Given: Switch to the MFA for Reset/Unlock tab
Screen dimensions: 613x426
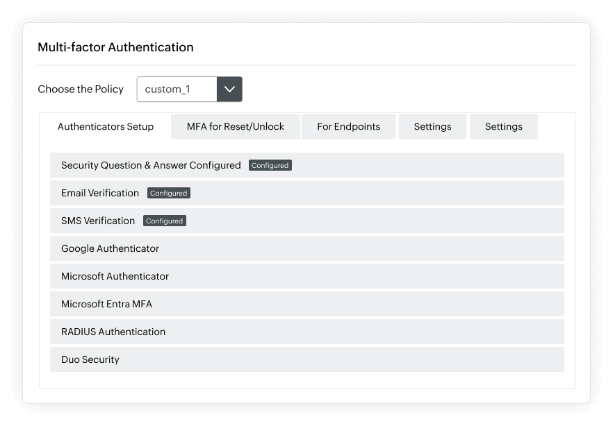Looking at the screenshot, I should [x=235, y=126].
